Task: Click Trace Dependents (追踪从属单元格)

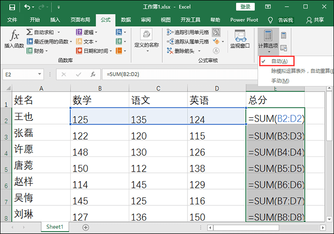Action: [x=188, y=41]
